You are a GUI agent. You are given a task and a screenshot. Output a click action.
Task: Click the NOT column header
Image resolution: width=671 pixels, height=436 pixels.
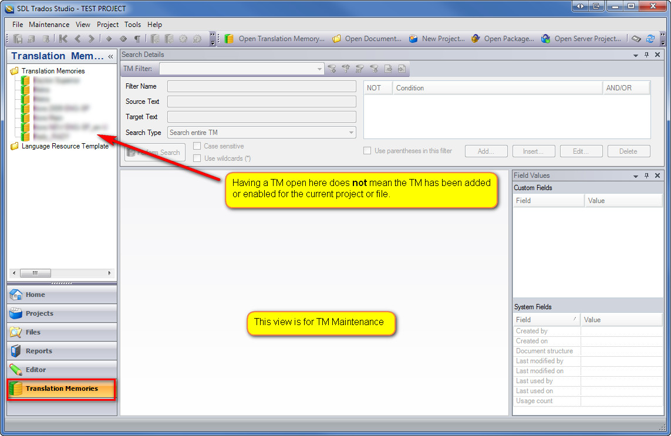coord(378,87)
